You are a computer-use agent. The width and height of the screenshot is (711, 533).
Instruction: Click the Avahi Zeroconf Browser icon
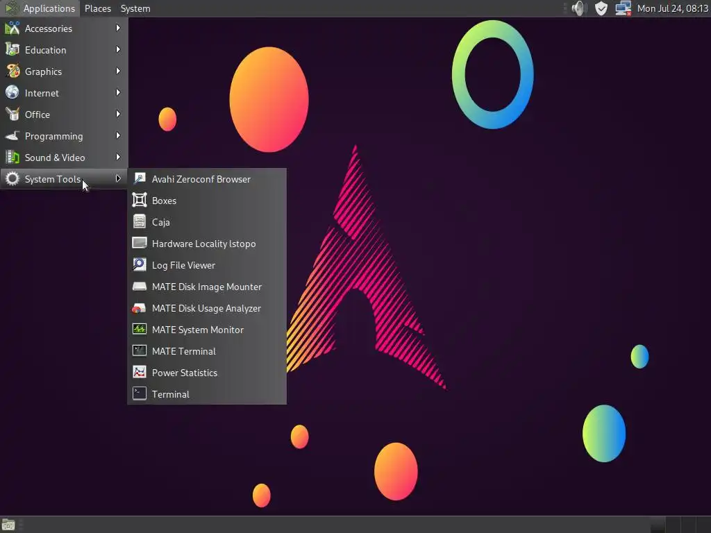click(x=139, y=178)
